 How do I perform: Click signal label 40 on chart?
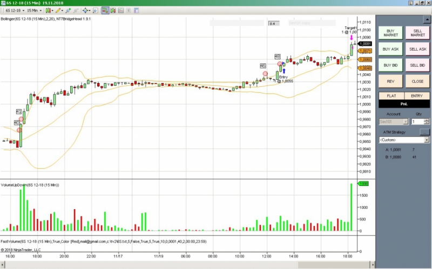click(17, 123)
